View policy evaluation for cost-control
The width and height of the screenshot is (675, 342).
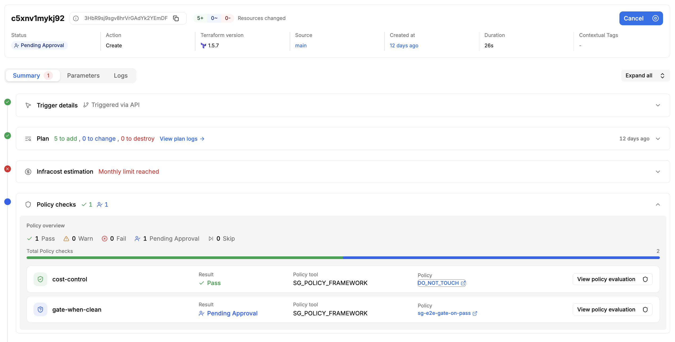click(612, 279)
